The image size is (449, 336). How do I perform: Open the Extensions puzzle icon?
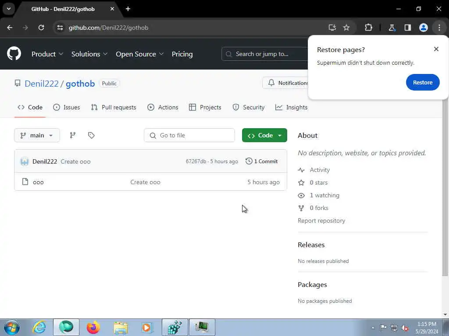click(x=368, y=28)
